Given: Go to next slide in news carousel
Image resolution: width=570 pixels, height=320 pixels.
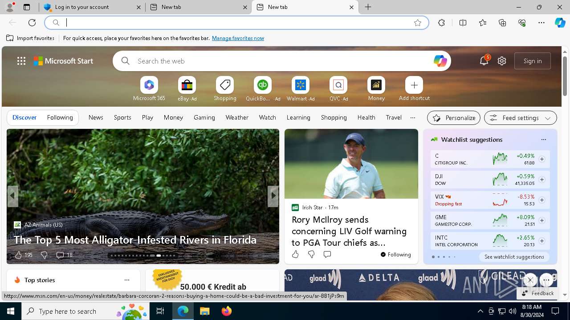Looking at the screenshot, I should pos(273,196).
